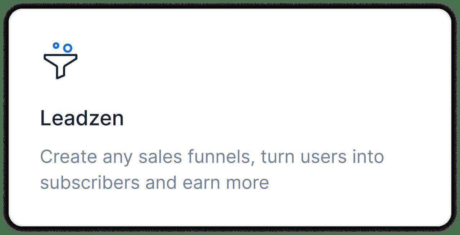The width and height of the screenshot is (460, 235).
Task: Click the small blue circle above funnel
Action: point(56,46)
